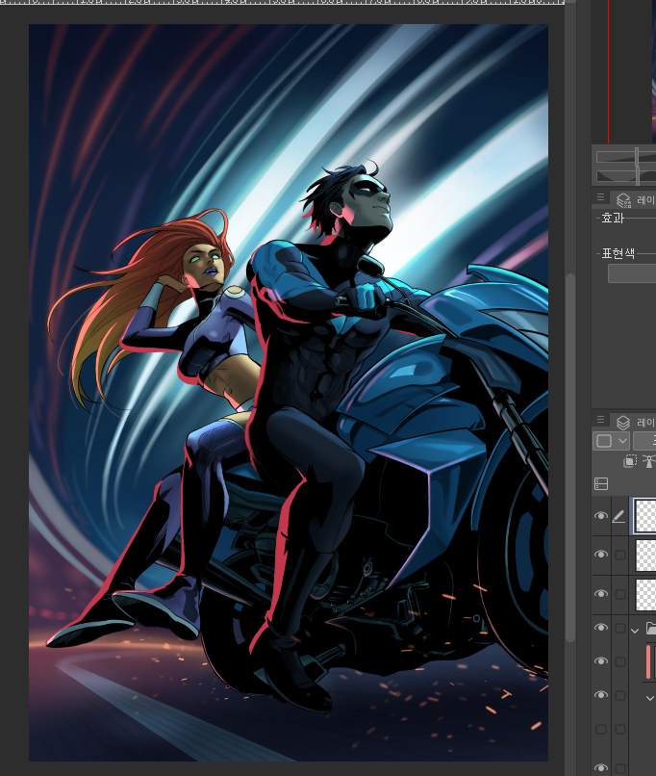
Task: Show the hidden layer with empty eye box
Action: (x=601, y=730)
